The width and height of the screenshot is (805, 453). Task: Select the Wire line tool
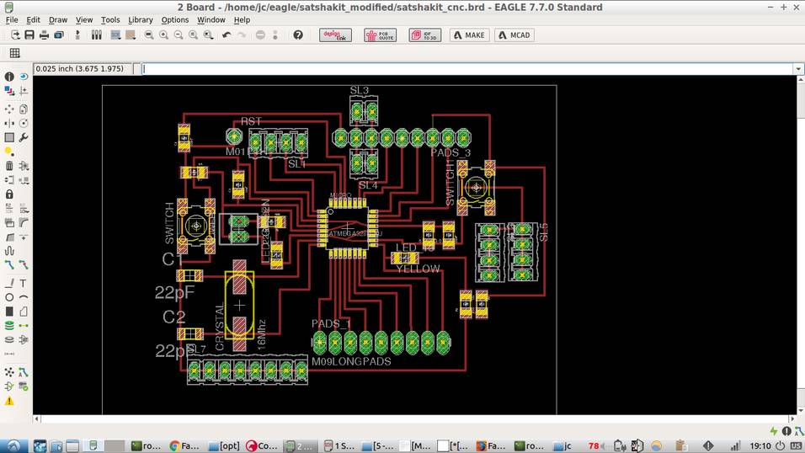click(x=9, y=283)
